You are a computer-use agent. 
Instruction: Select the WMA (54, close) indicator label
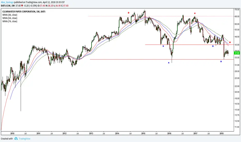pos(10,18)
